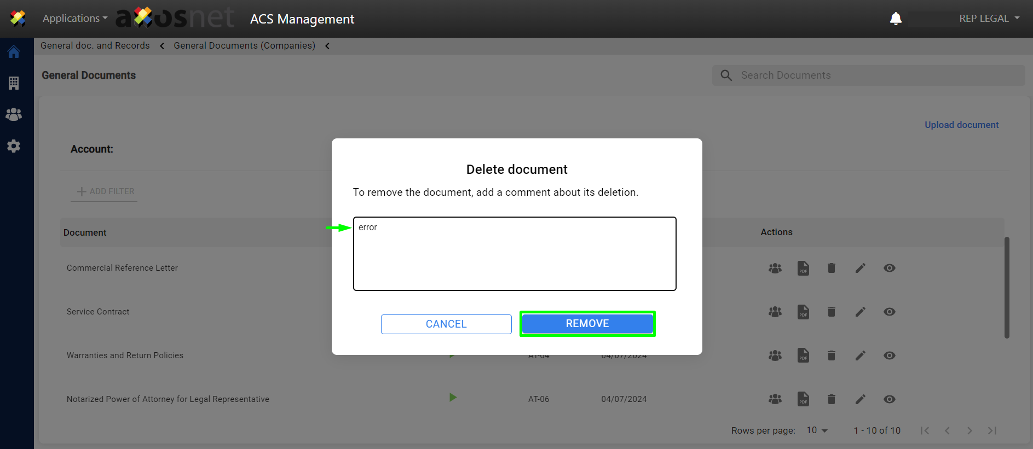Open the Companies building icon in sidebar

click(14, 83)
